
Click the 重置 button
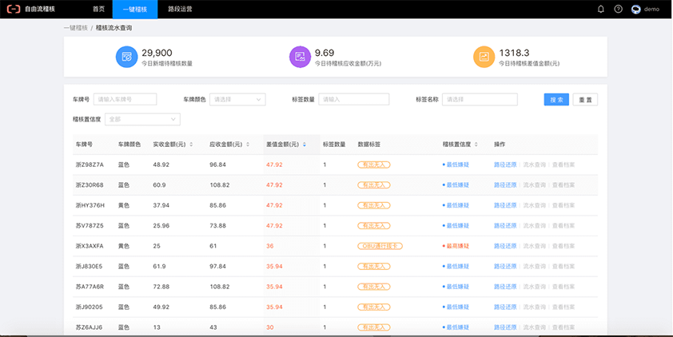click(585, 100)
